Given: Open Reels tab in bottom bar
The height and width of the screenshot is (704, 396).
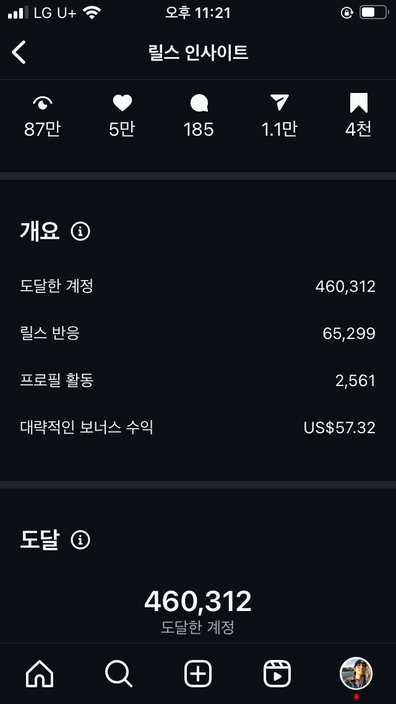Looking at the screenshot, I should coord(277,674).
